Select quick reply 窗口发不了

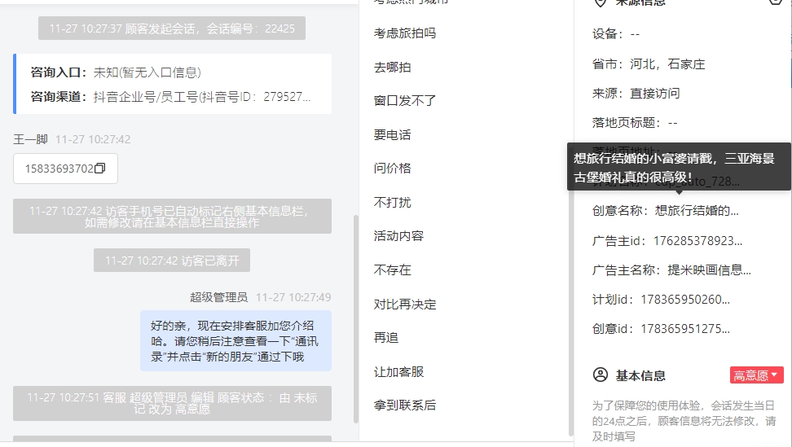coord(405,101)
